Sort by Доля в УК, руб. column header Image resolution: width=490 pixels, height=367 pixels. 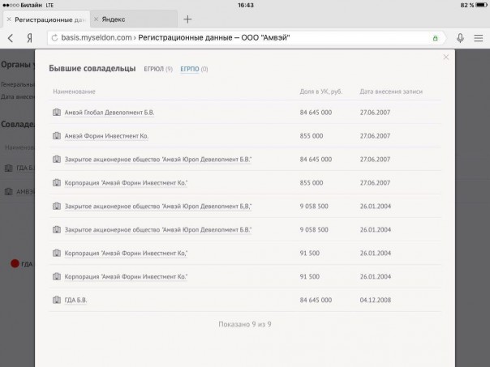(320, 92)
